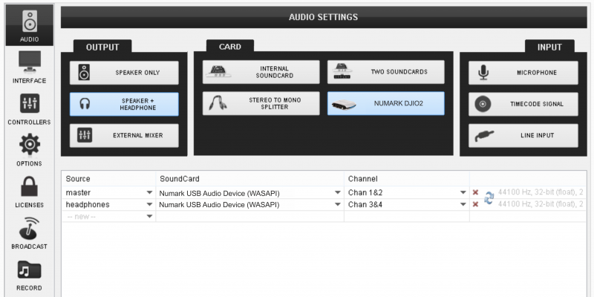Open the Chan 1&2 channel dropdown
Viewport: 594px width, 297px height.
[463, 192]
